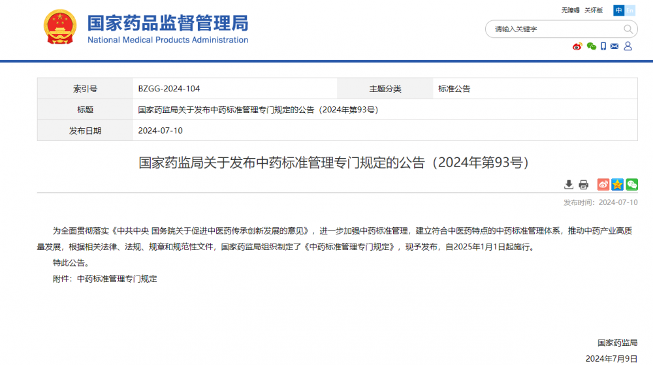Click 国家药品监督管理局 site title
The image size is (653, 365).
[168, 23]
